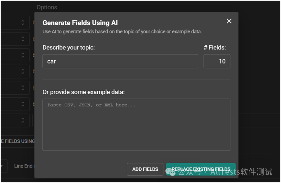Open the seventh row's type selector chevrons

point(23,120)
